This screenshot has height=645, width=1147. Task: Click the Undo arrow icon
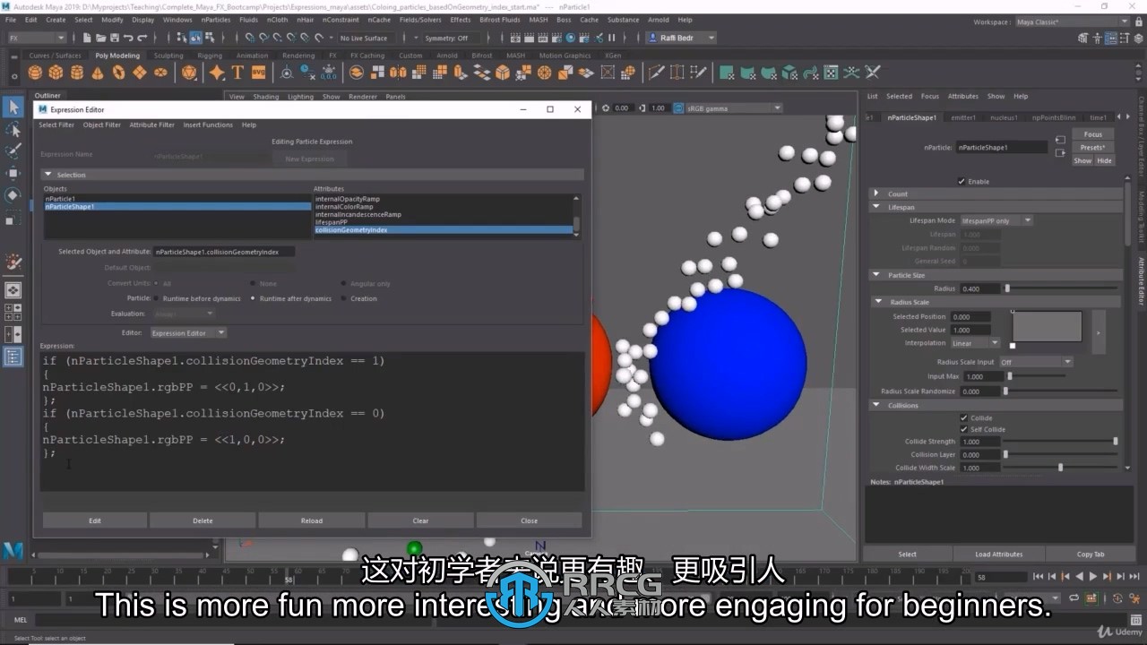click(128, 38)
